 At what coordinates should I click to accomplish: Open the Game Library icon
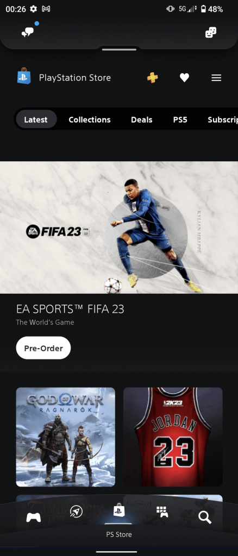coord(162,511)
